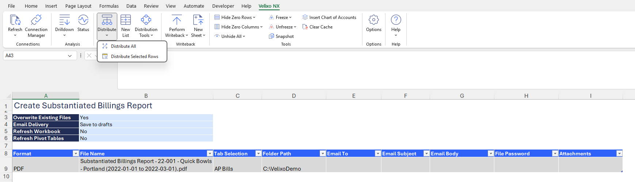This screenshot has height=182, width=635.
Task: Open the Format column filter dropdown
Action: click(x=76, y=154)
